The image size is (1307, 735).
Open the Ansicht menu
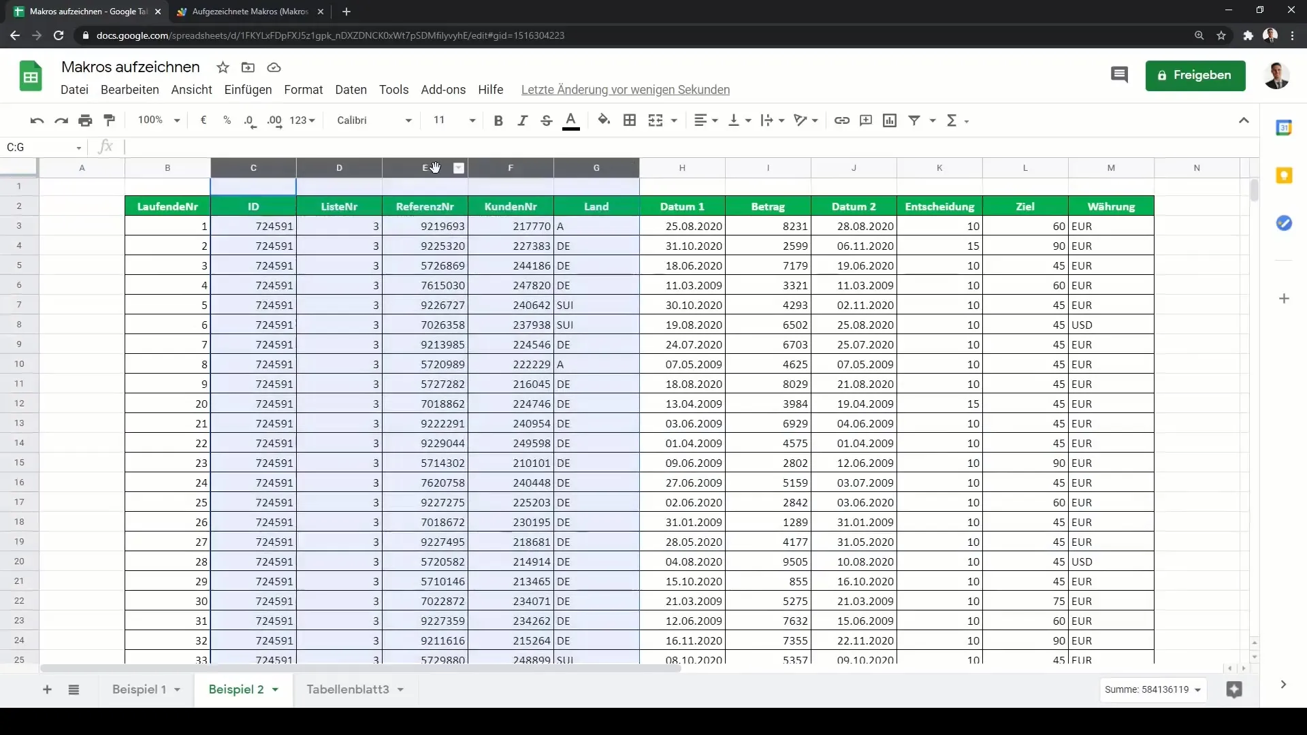191,90
